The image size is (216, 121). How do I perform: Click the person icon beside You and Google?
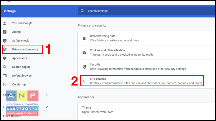click(x=5, y=23)
